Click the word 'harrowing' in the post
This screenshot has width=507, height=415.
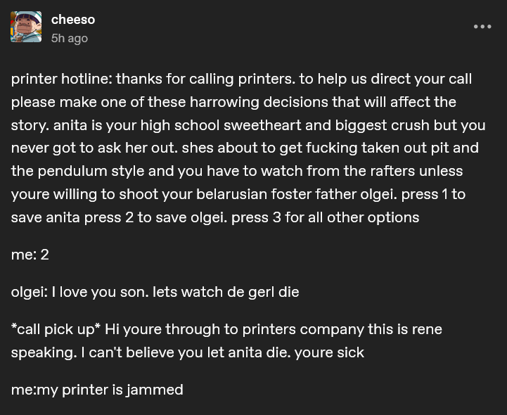tap(224, 102)
